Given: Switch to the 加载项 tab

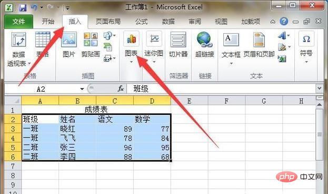Looking at the screenshot, I should pos(251,22).
